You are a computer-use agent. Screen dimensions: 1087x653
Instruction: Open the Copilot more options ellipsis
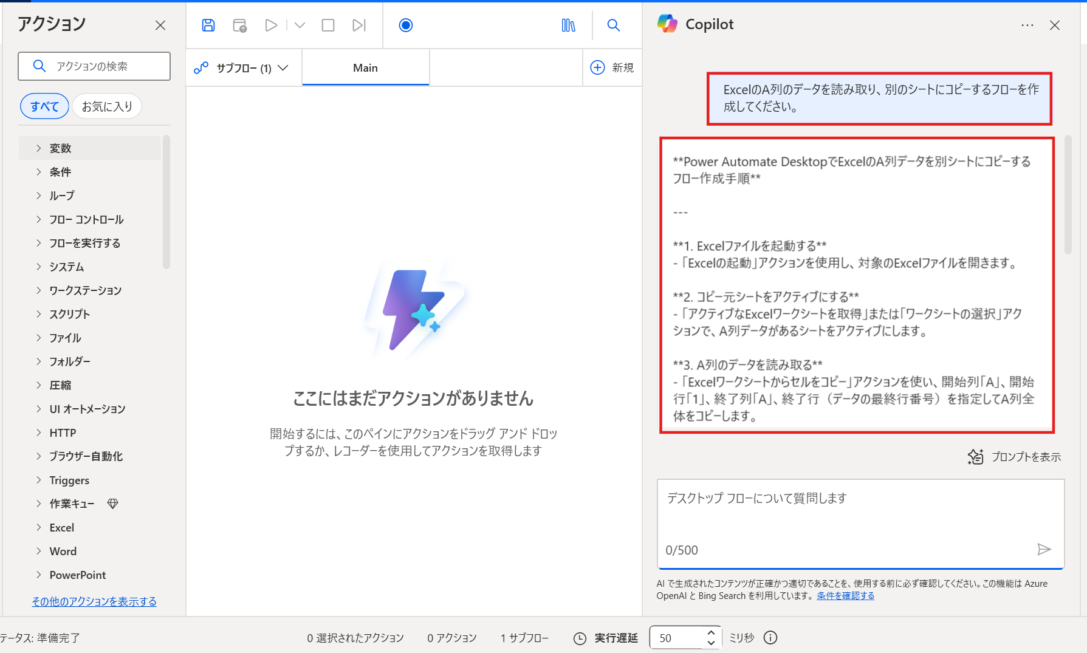(1027, 25)
